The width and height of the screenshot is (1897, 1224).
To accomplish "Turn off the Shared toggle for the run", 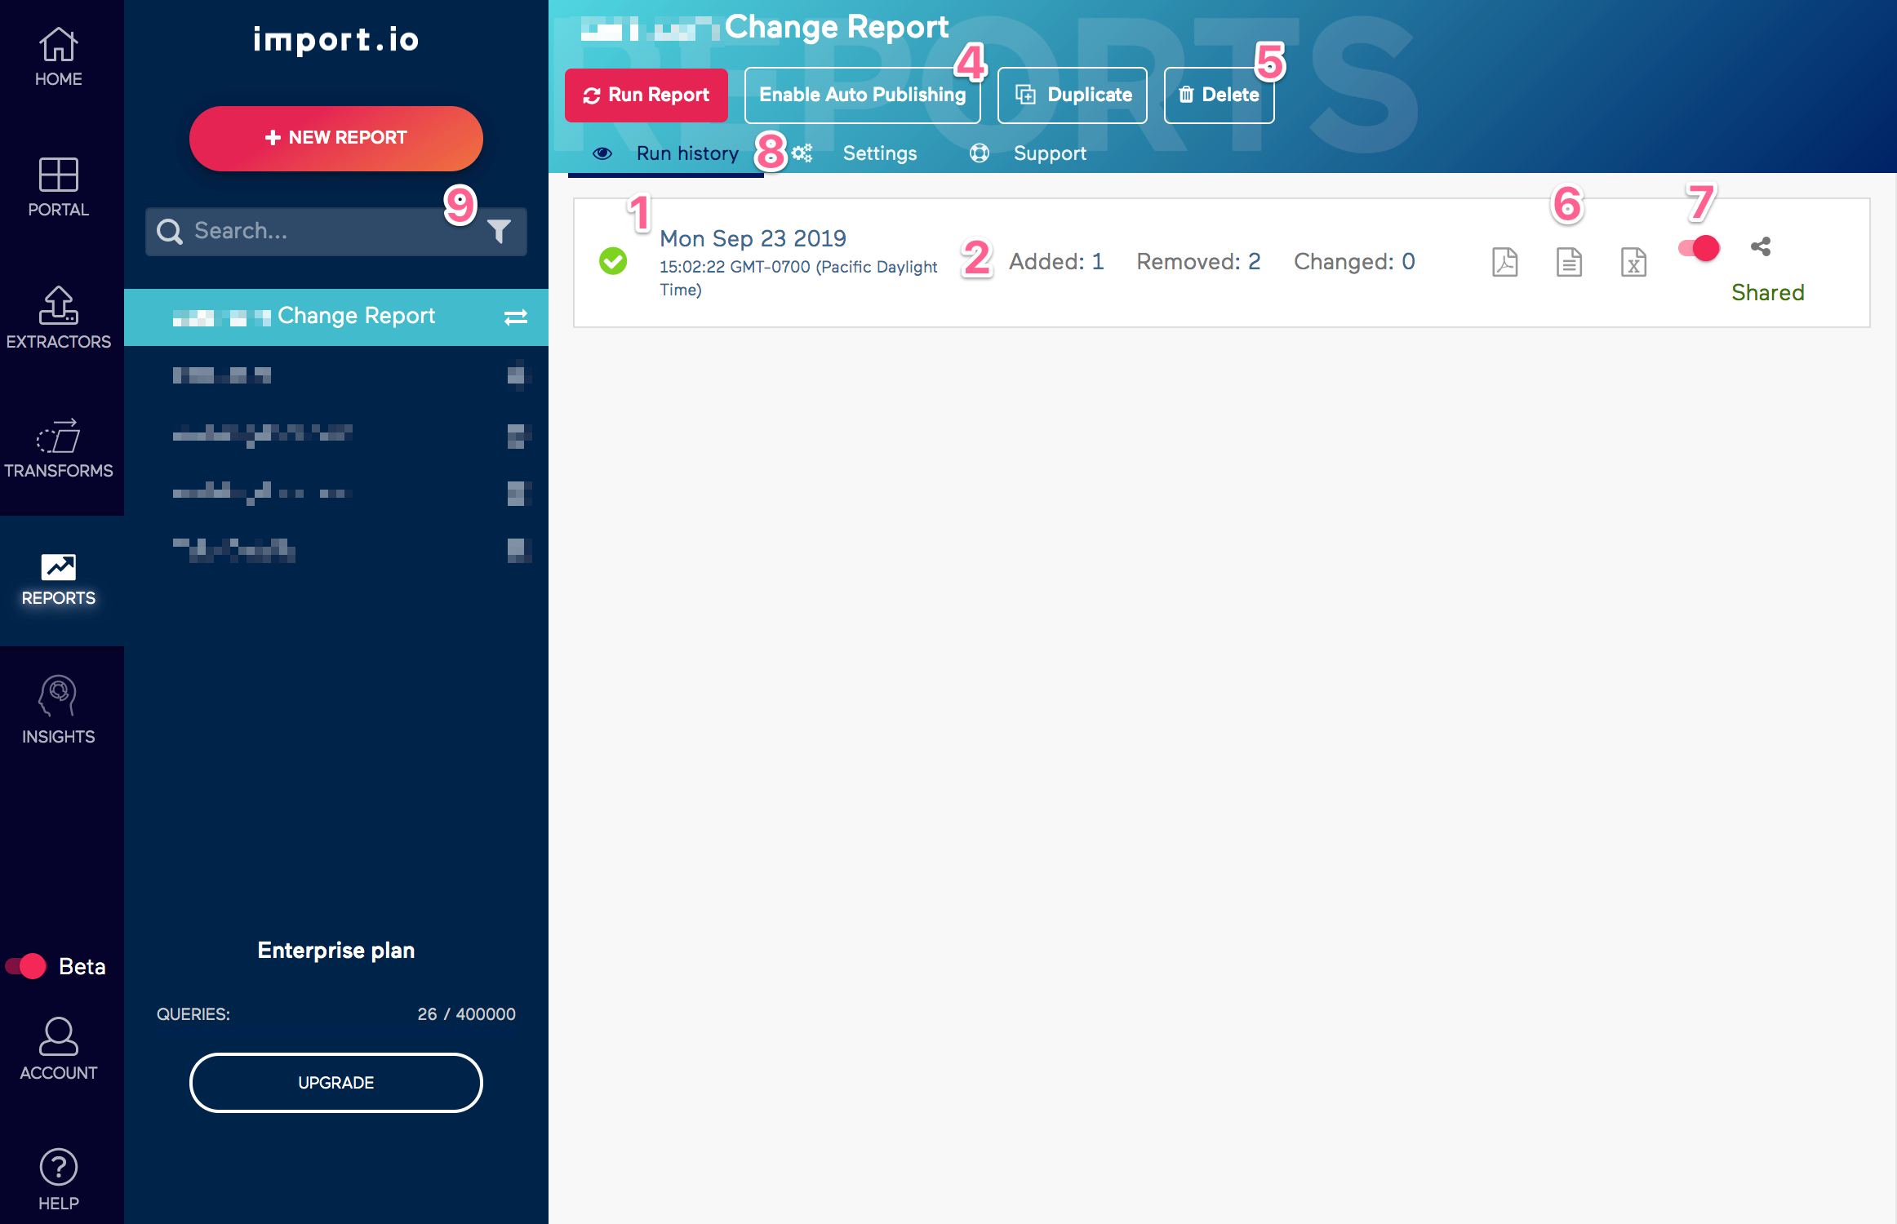I will point(1698,248).
